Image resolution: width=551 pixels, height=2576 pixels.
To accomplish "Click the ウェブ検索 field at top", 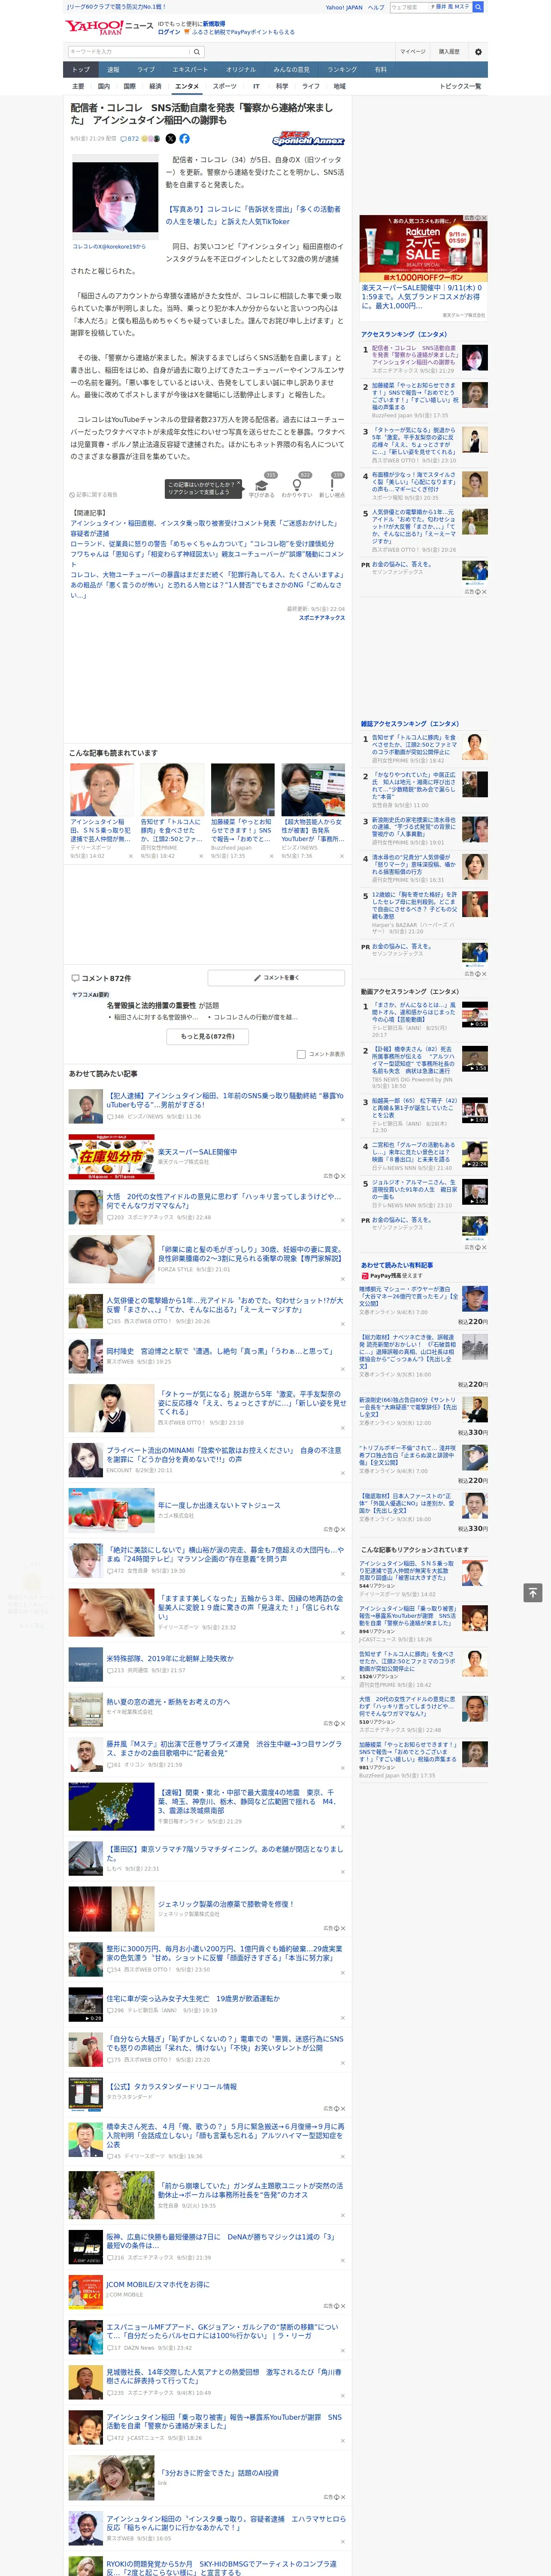I will [x=410, y=7].
